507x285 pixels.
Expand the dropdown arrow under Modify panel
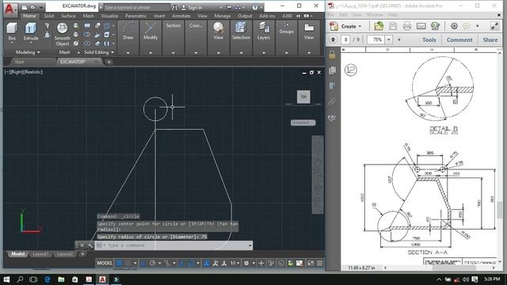coord(151,53)
